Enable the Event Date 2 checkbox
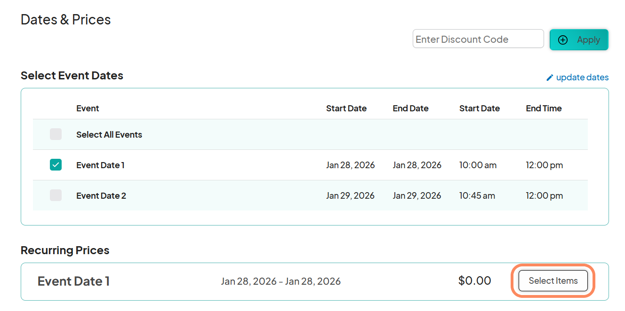The image size is (625, 311). click(x=56, y=195)
